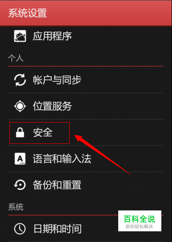The width and height of the screenshot is (172, 242).
Task: Tap the 个人 section header
Action: 16,58
